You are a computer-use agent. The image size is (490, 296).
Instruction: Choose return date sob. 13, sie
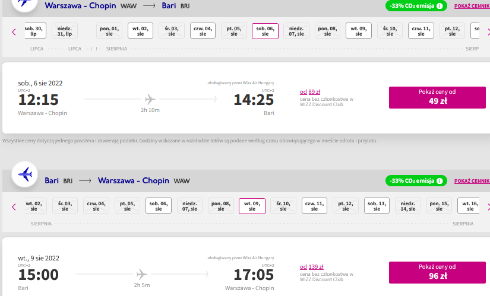coord(377,206)
